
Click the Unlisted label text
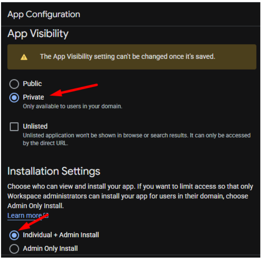pos(35,126)
